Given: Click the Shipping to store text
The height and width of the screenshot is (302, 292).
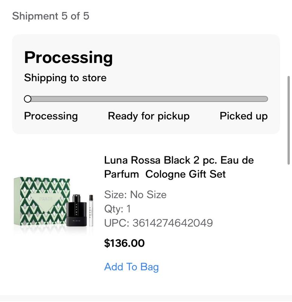Looking at the screenshot, I should point(65,78).
